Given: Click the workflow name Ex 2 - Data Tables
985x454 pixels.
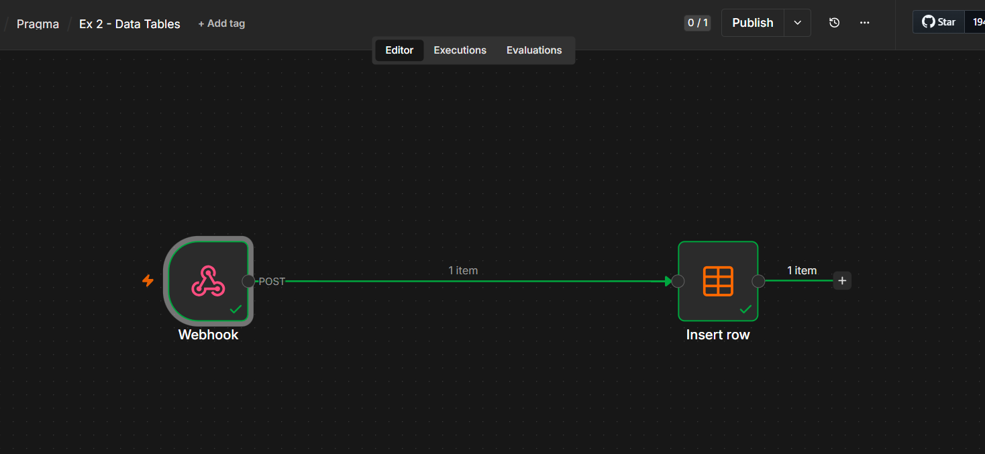Looking at the screenshot, I should tap(129, 24).
